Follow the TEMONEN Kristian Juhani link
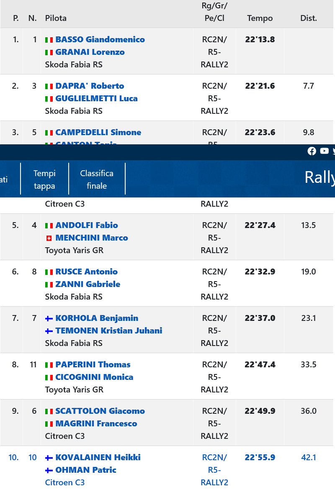 [108, 331]
